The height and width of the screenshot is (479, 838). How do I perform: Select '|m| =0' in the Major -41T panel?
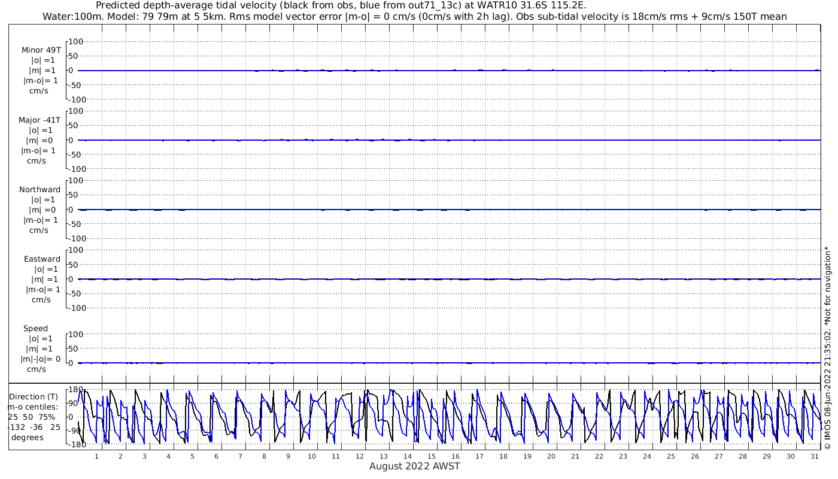[42, 140]
